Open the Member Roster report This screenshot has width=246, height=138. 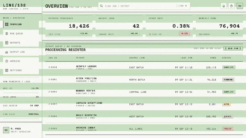point(85,91)
